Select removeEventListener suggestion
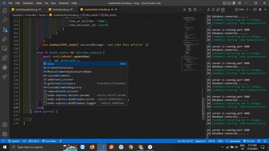269x151 pixels. (85, 91)
